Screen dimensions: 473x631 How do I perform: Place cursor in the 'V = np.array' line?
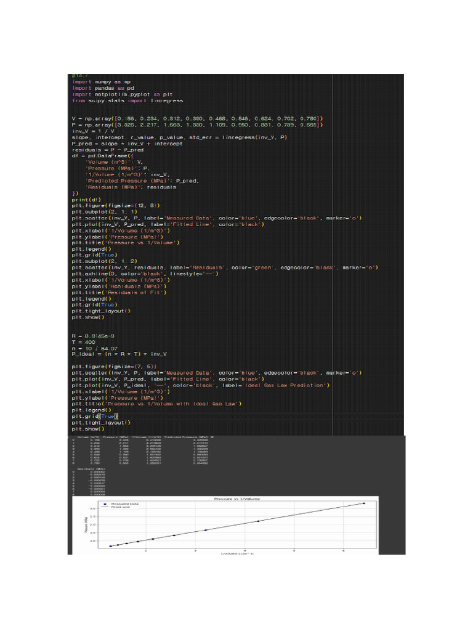click(198, 119)
